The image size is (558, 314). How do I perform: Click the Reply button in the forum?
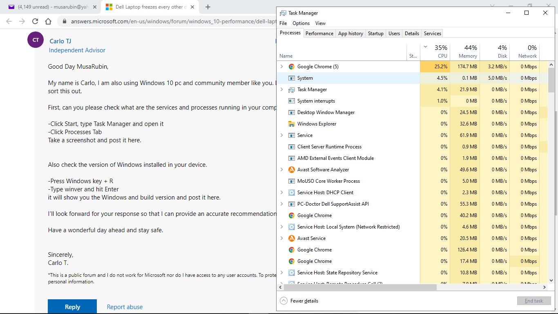point(72,307)
